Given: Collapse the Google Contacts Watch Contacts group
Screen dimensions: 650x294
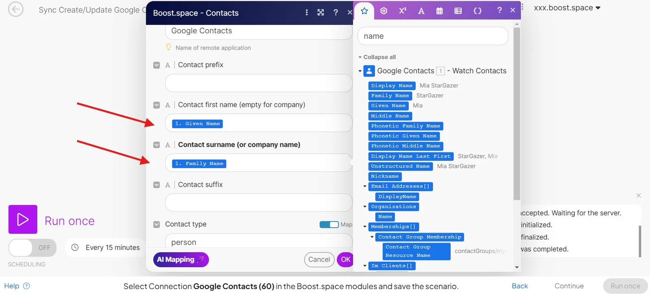Looking at the screenshot, I should (360, 71).
